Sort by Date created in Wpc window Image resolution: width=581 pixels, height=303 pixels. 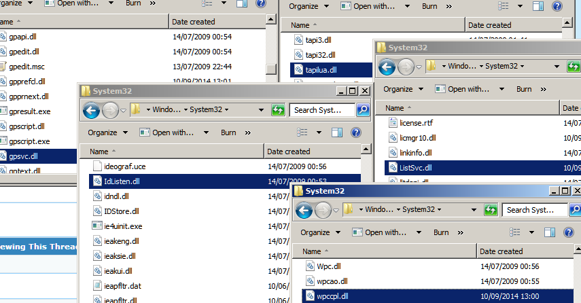pyautogui.click(x=525, y=251)
